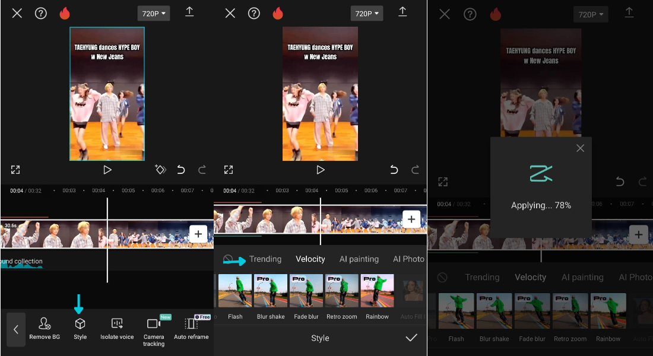The image size is (653, 356).
Task: Apply the Retro zoom style in the middle panel
Action: pyautogui.click(x=341, y=297)
